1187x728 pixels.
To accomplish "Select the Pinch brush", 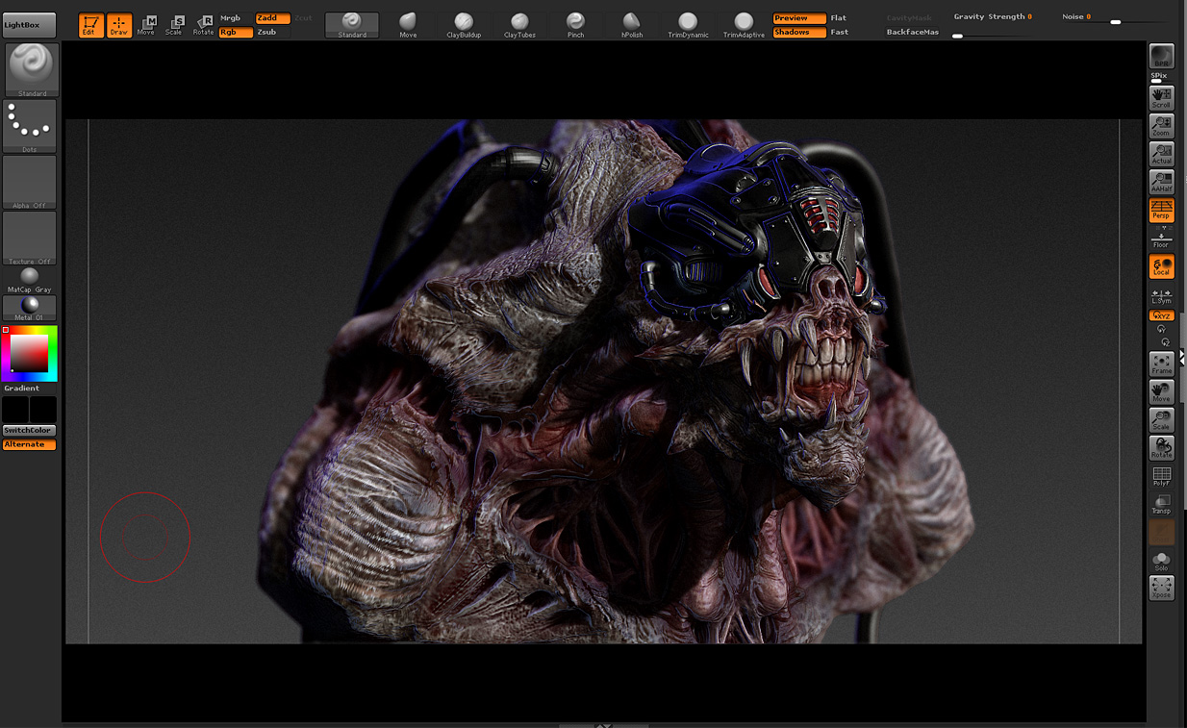I will 575,25.
